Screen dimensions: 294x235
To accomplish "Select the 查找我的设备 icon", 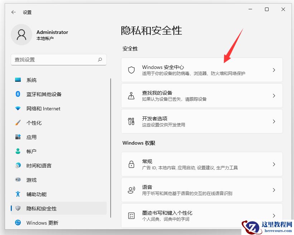I will [132, 96].
